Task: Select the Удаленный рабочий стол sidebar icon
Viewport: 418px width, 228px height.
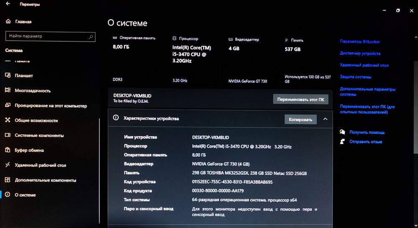Action: (8, 165)
